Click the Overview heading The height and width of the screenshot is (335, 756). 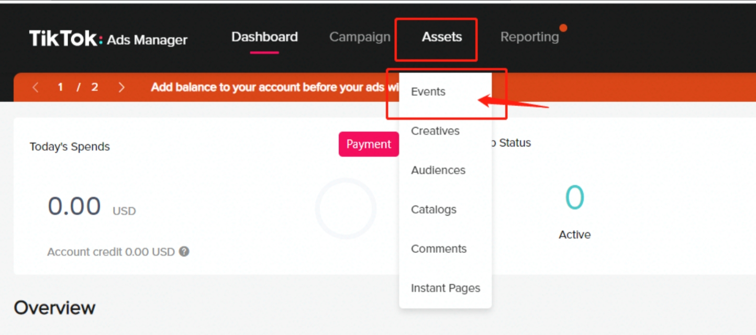(x=54, y=308)
